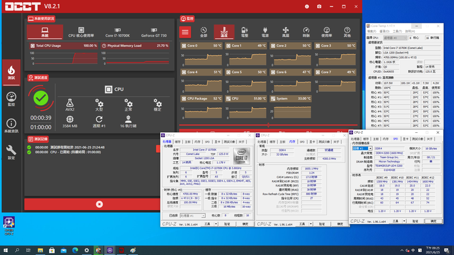The height and width of the screenshot is (255, 454).
Task: Open File menu in Core Temp window
Action: click(372, 31)
